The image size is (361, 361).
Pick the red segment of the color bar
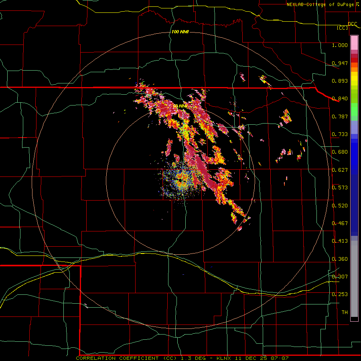[354, 60]
